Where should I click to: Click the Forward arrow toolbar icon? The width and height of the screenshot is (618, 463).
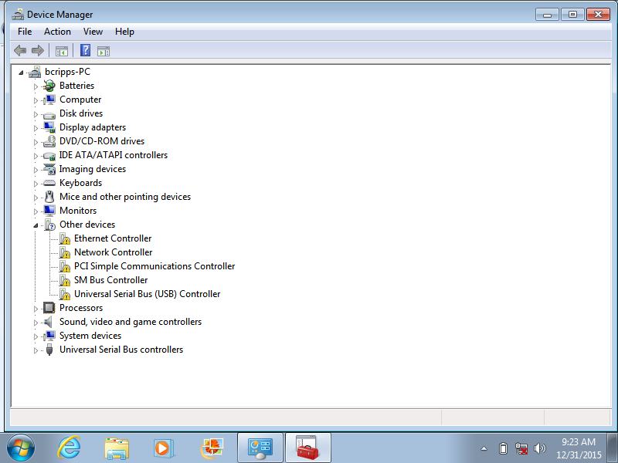38,50
